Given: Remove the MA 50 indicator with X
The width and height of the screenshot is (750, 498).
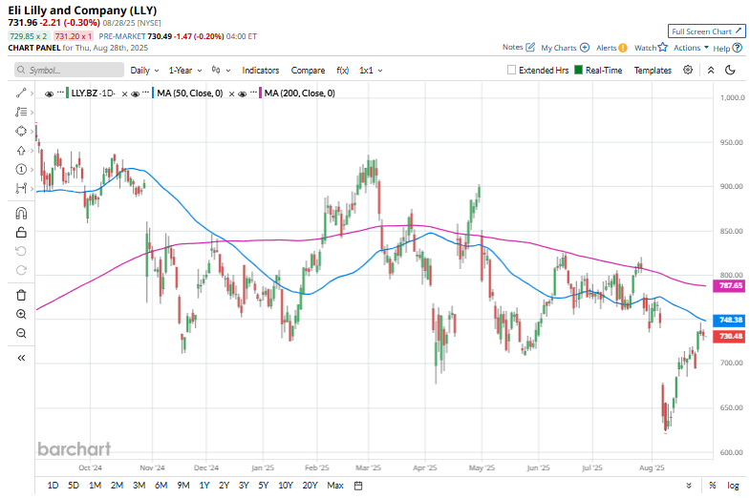Looking at the screenshot, I should tap(231, 94).
